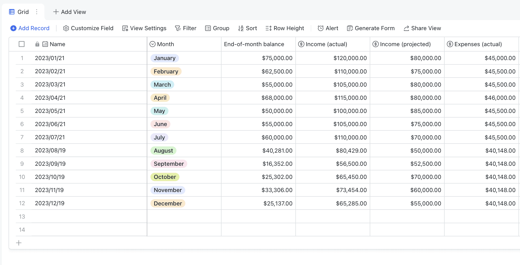Open the May month tag dropdown
520x265 pixels.
click(159, 111)
